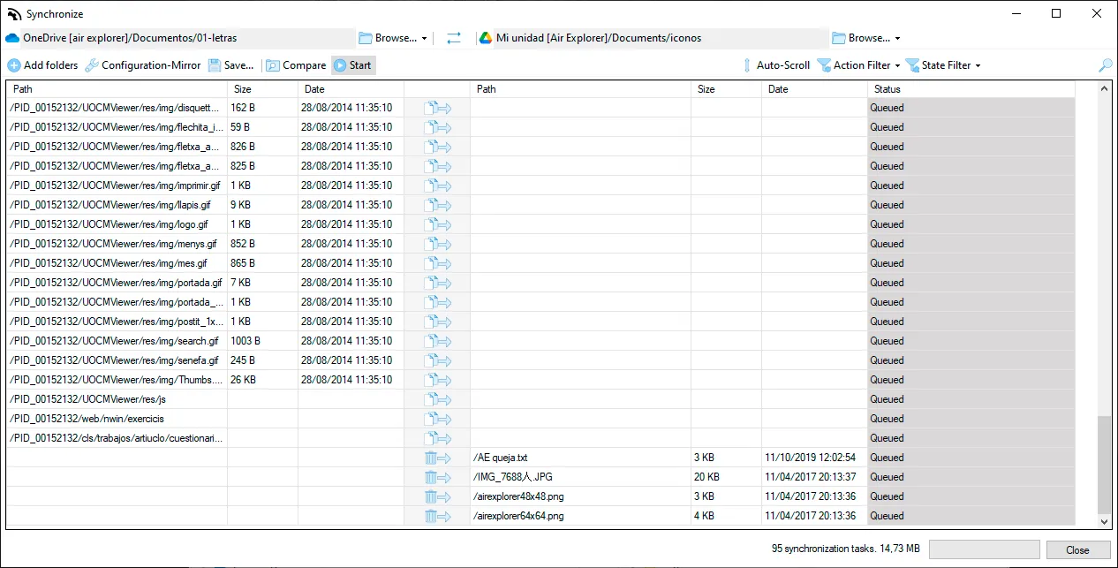Select the /airexplorer64x64.png file path
This screenshot has width=1118, height=568.
(518, 516)
